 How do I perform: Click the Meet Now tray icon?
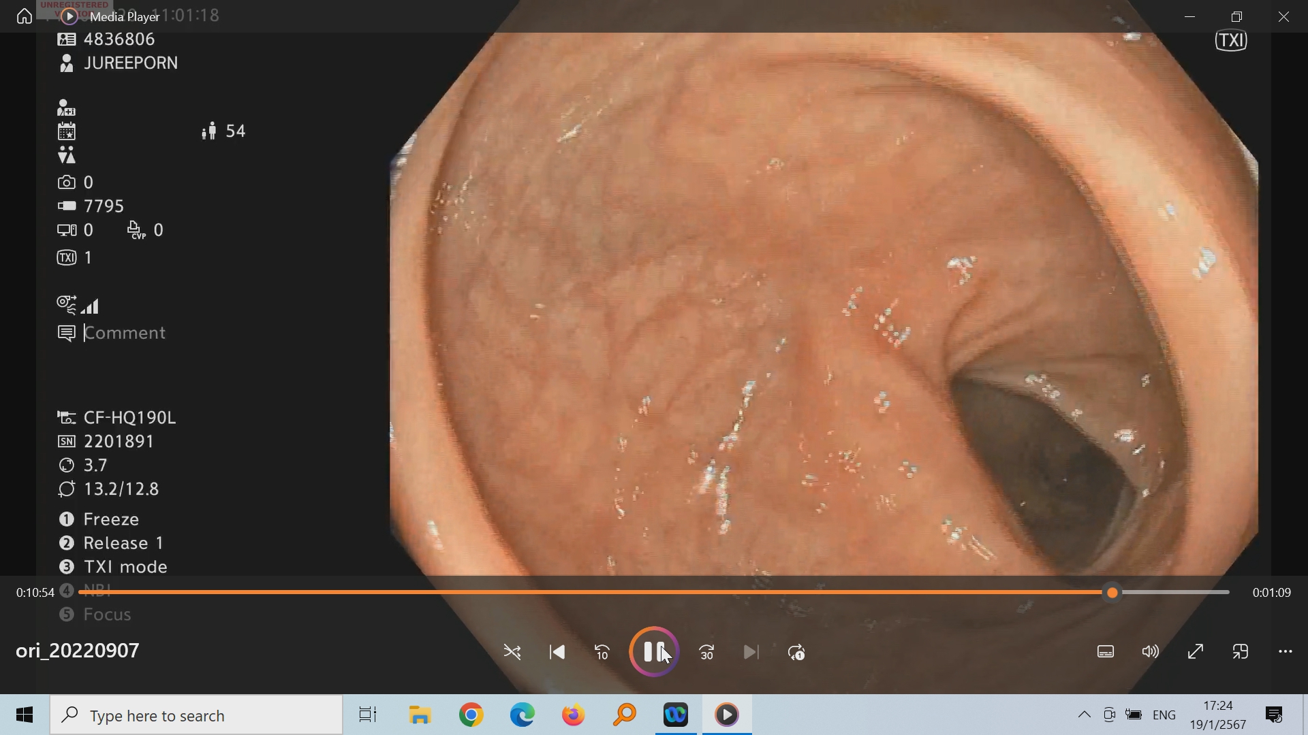point(1109,715)
